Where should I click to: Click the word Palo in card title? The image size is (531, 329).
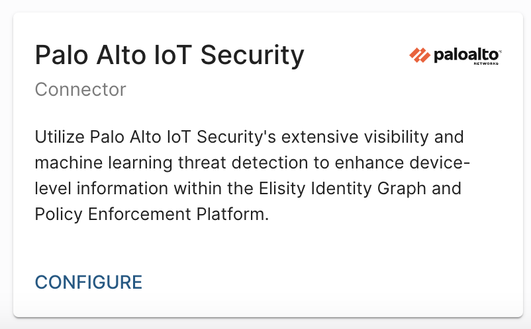coord(60,55)
